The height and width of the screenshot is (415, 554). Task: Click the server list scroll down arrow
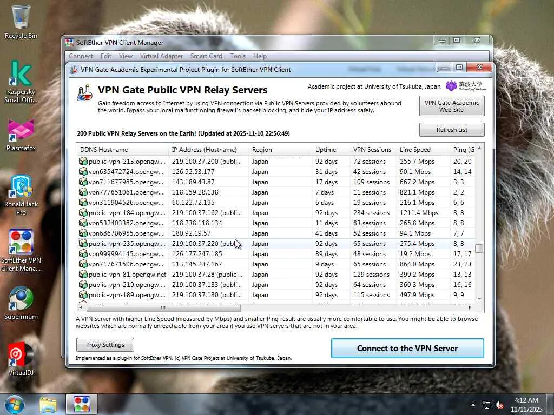click(x=479, y=298)
